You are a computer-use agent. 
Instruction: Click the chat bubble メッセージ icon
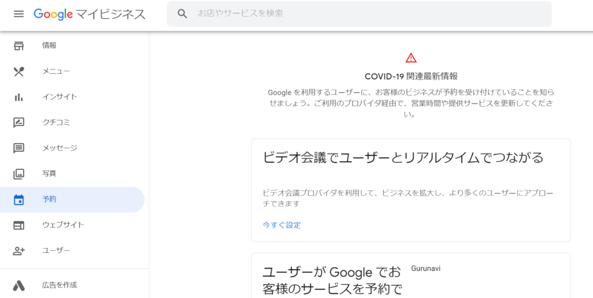click(x=19, y=148)
